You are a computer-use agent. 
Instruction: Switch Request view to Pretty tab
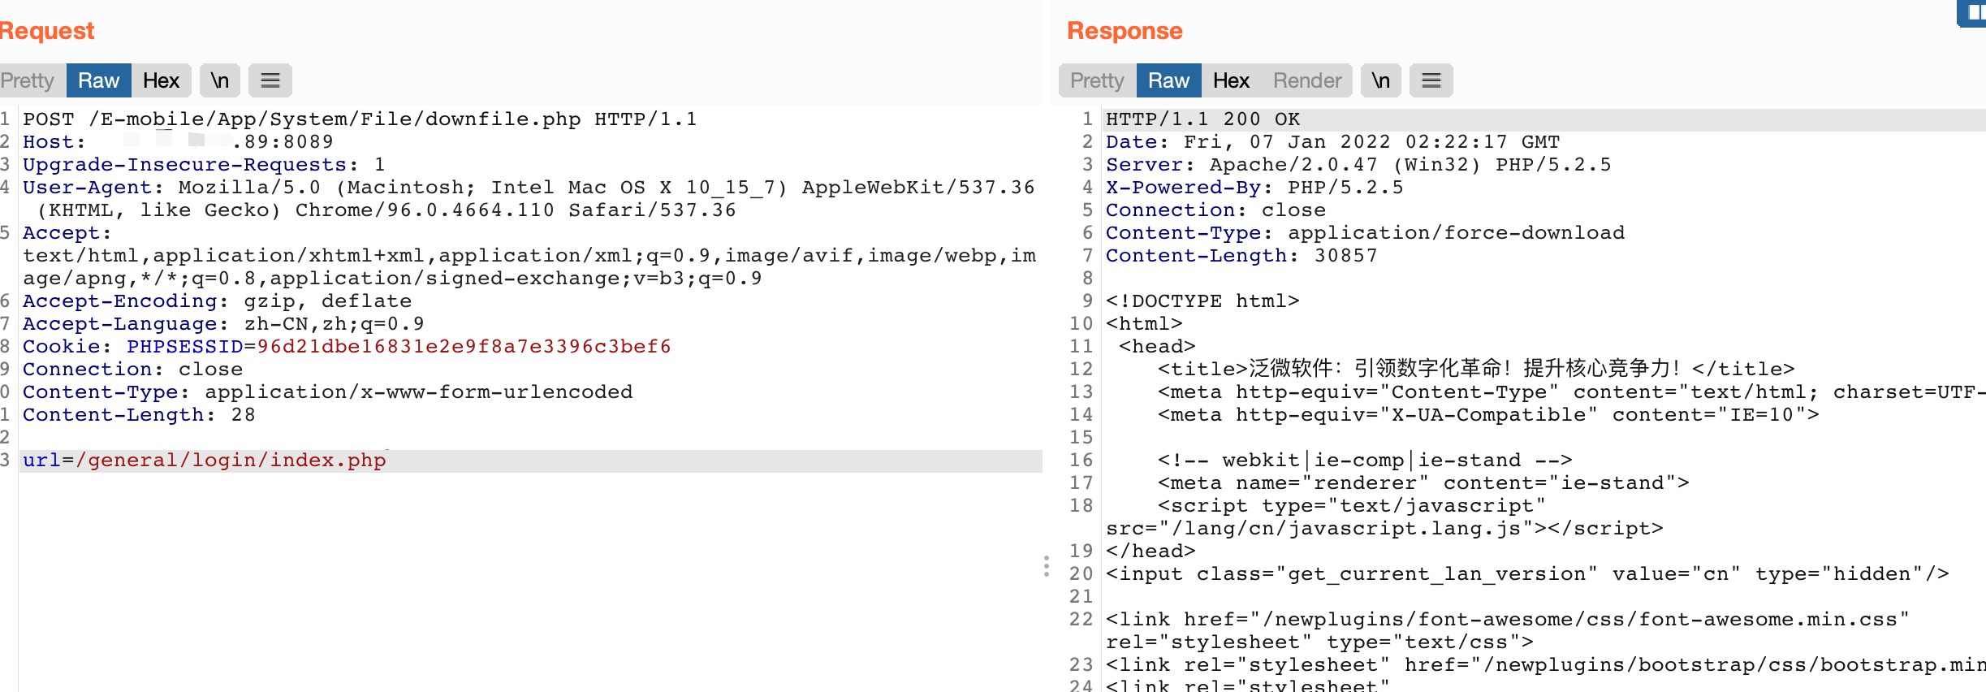[x=28, y=80]
